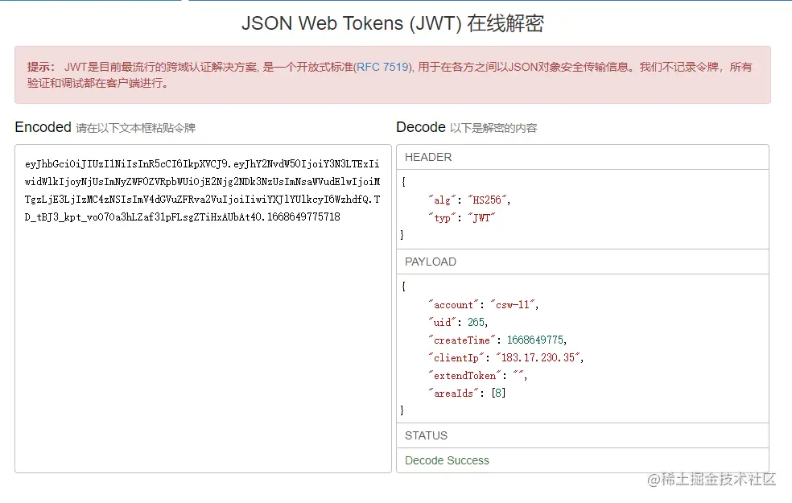Image resolution: width=792 pixels, height=503 pixels.
Task: Click the token's last line ending in 1668649775718
Action: [183, 216]
